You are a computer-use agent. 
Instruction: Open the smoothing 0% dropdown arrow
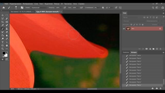pos(100,8)
